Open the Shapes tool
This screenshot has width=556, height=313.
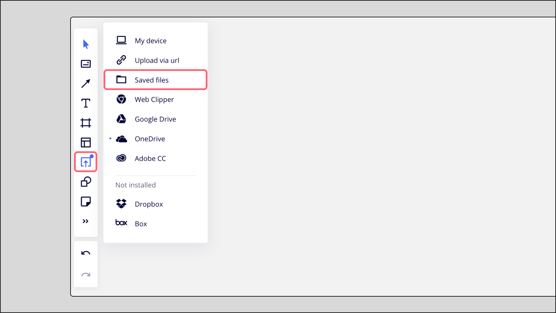point(86,182)
